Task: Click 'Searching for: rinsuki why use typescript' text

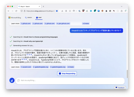Action: tap(28, 41)
